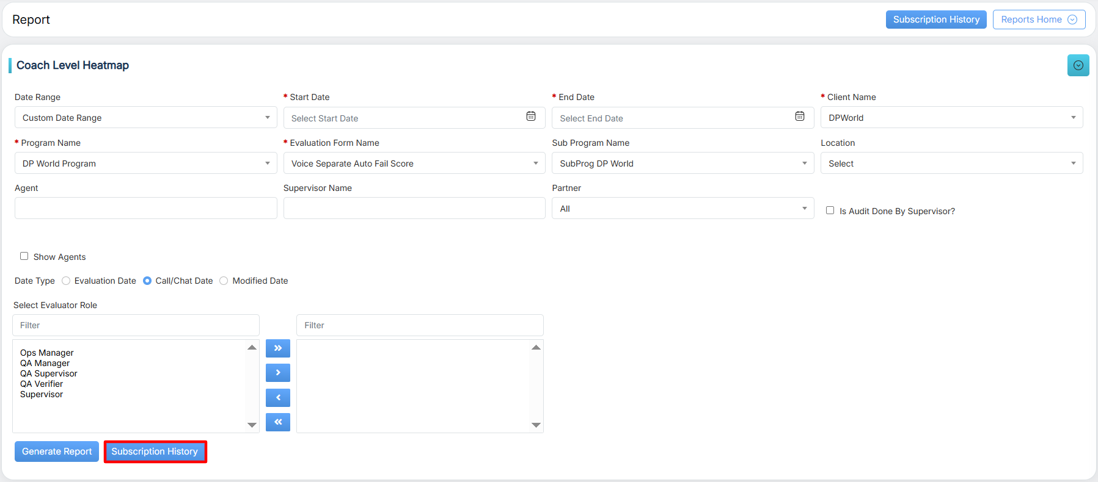Click the move-selected-right single arrow button
Screen dimensions: 1098x482
pos(277,373)
